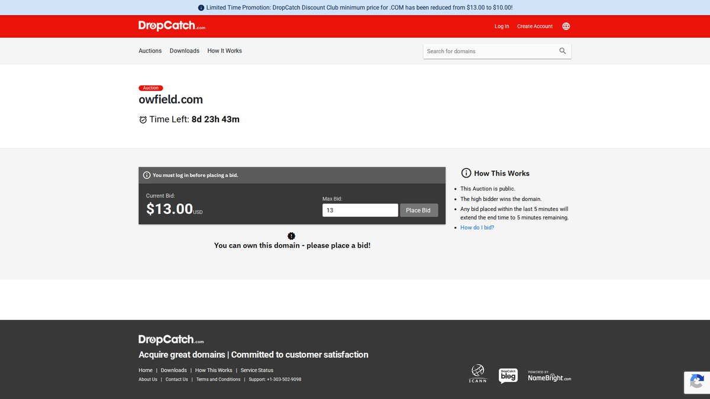Click the NameBright.com footer logo
Screen dimensions: 710x399
click(x=550, y=377)
